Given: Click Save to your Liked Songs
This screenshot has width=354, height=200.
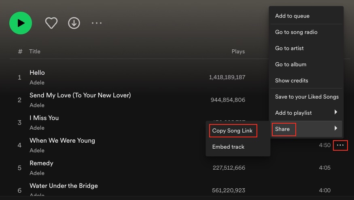Looking at the screenshot, I should 307,97.
